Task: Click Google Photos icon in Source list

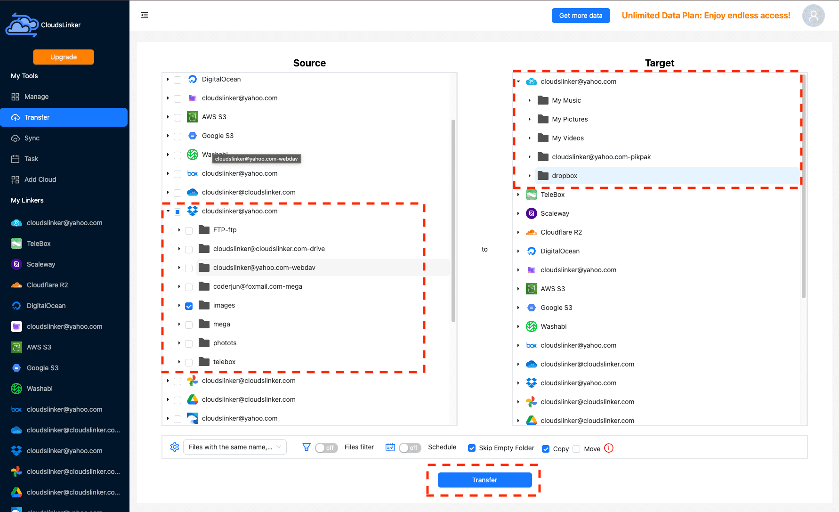Action: tap(193, 381)
